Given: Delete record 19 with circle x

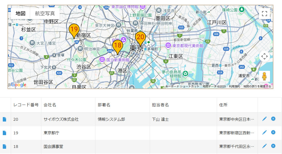Looking at the screenshot, I should pos(273,132).
